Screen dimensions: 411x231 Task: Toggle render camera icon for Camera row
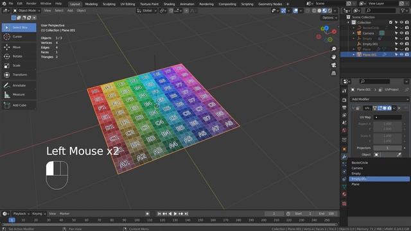(407, 33)
